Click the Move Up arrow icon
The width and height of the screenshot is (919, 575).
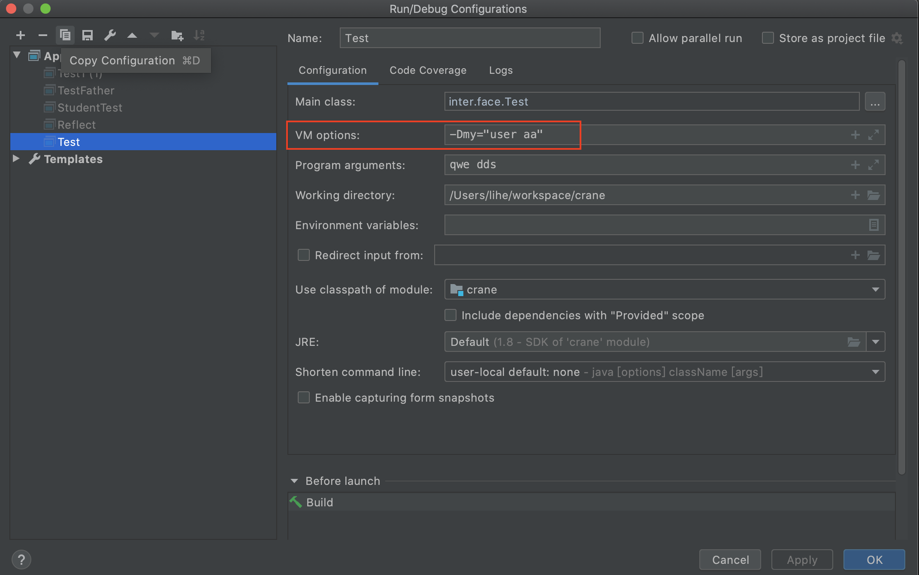click(132, 36)
